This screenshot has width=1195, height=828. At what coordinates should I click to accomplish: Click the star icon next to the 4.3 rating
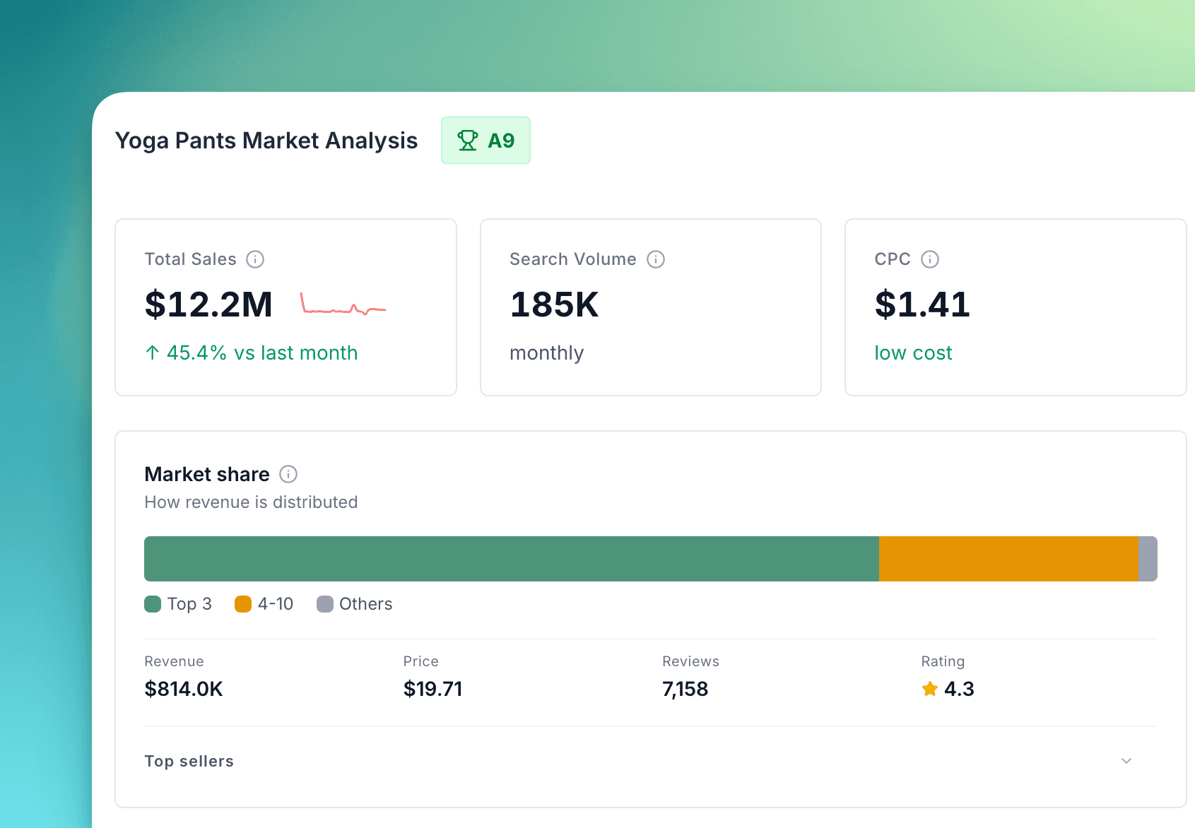(929, 689)
